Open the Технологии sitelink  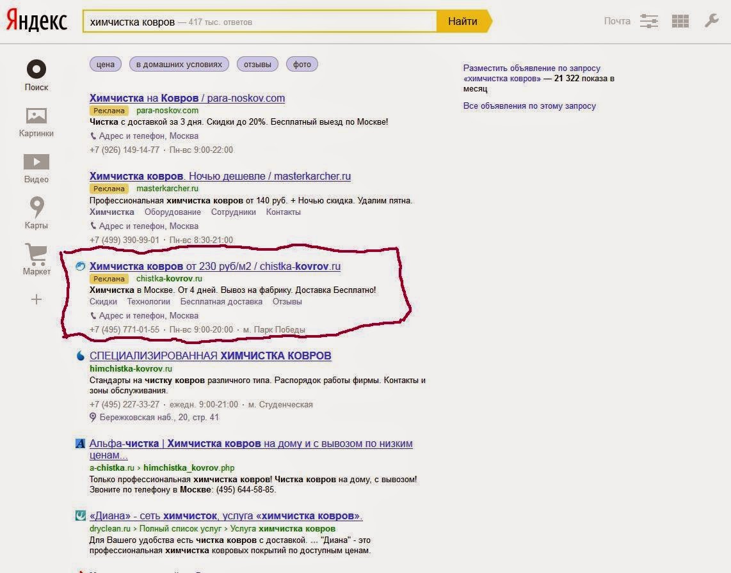pos(149,301)
